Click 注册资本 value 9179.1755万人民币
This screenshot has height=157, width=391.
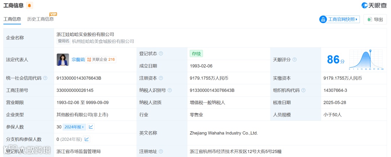[209, 78]
